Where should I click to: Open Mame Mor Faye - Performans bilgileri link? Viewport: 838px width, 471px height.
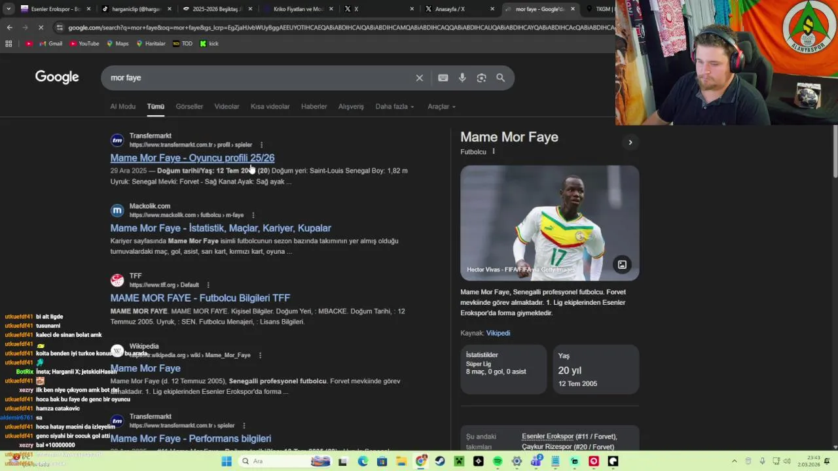tap(191, 438)
